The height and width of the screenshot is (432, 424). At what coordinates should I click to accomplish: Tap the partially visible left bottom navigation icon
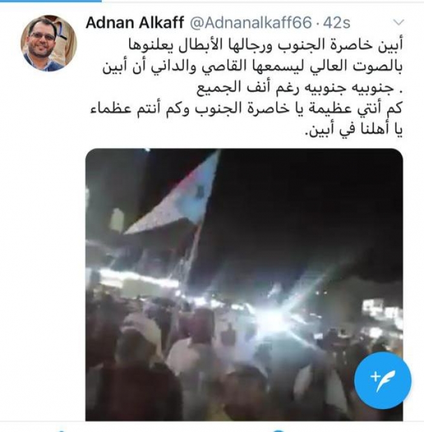point(61,431)
